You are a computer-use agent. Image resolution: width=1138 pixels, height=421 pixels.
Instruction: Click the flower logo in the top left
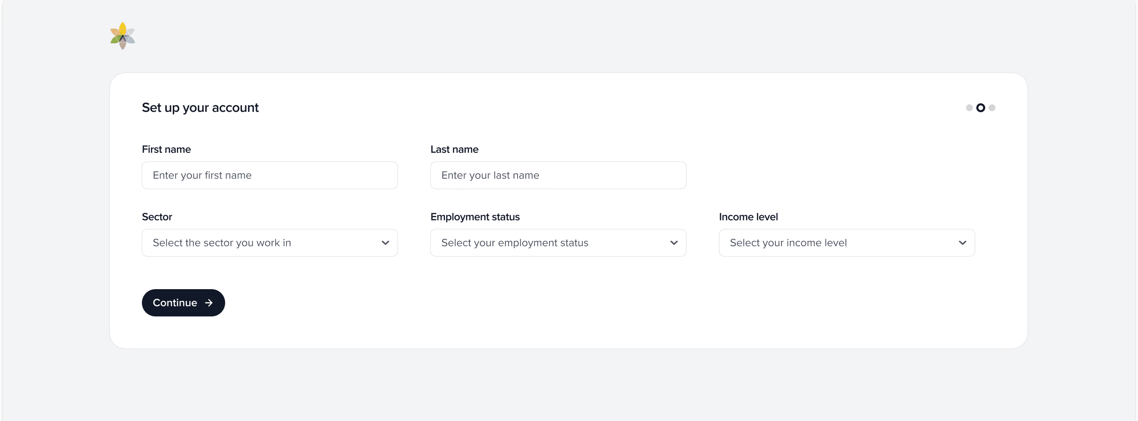click(122, 35)
